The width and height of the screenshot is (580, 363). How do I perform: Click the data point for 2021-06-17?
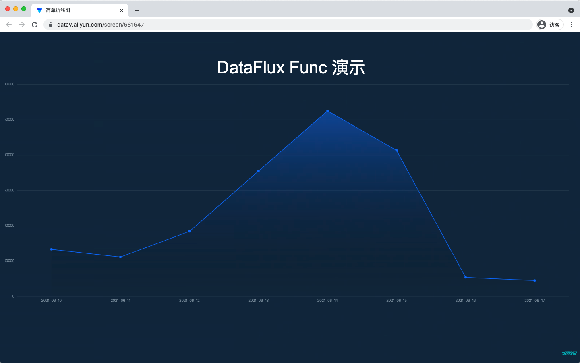tap(534, 280)
